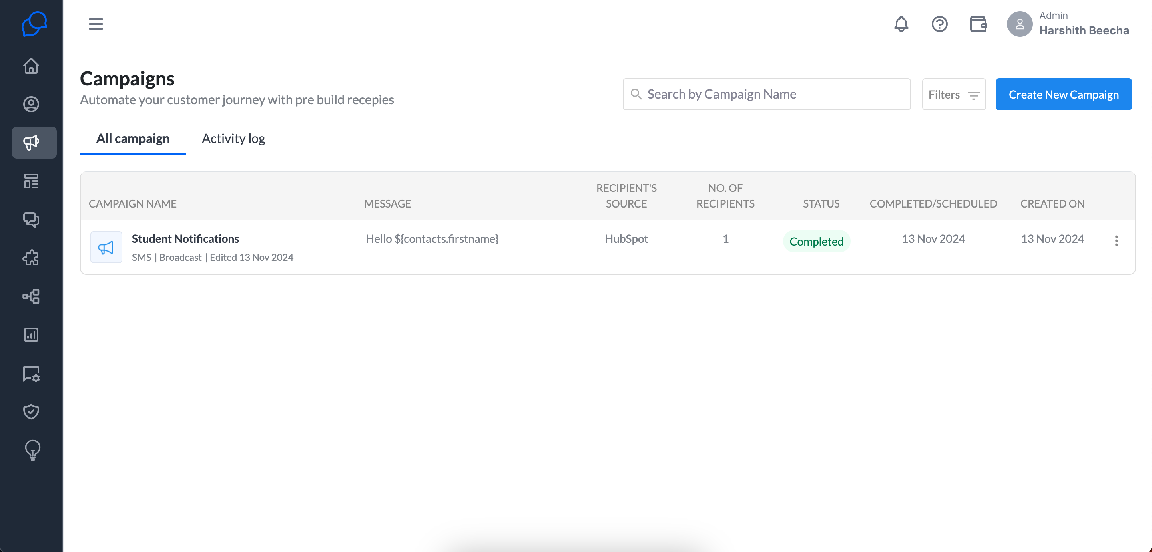
Task: Click the COMPLETED/SCHEDULED column header
Action: pos(933,204)
